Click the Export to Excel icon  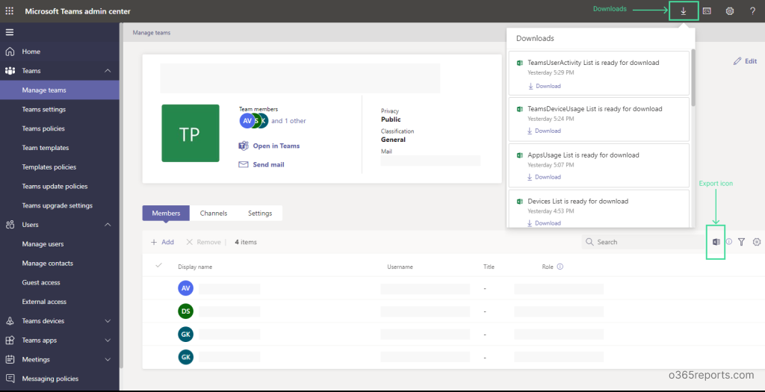[716, 242]
